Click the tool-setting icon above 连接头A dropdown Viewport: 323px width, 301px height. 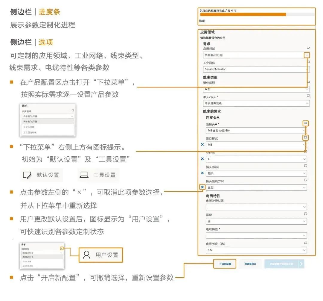pos(306,123)
